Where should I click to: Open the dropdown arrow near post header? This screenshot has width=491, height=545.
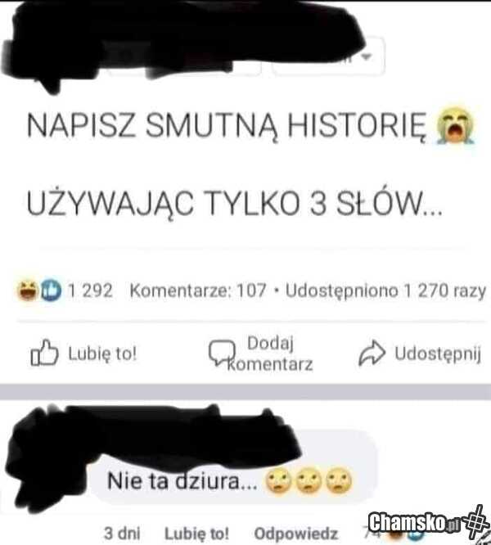367,56
